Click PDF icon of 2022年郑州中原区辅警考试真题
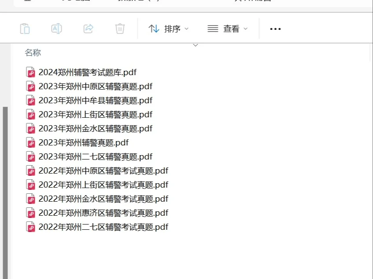The height and width of the screenshot is (279, 373). click(x=31, y=170)
